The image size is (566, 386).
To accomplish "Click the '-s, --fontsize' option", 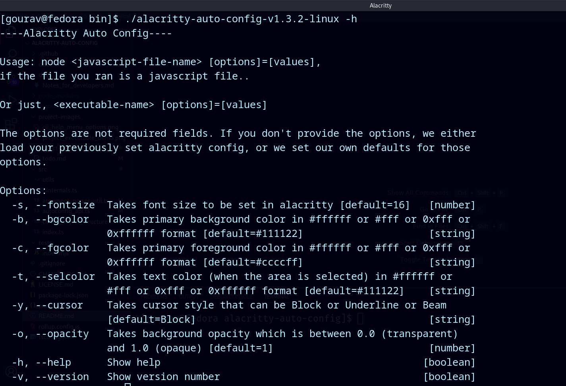I will click(53, 205).
